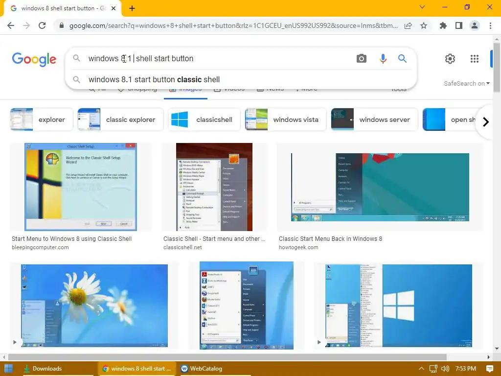Image resolution: width=501 pixels, height=376 pixels.
Task: Select the Chrome window taskbar button
Action: pos(137,369)
